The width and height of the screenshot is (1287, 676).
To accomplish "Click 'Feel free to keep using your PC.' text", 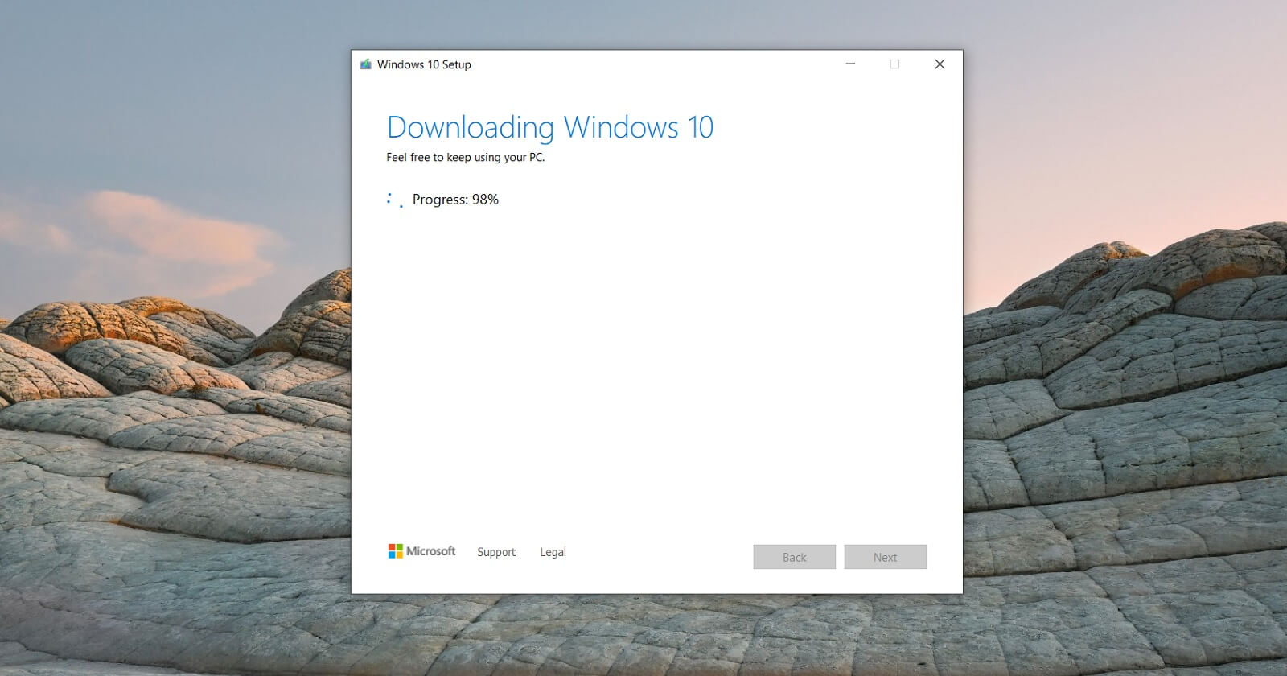I will coord(466,157).
